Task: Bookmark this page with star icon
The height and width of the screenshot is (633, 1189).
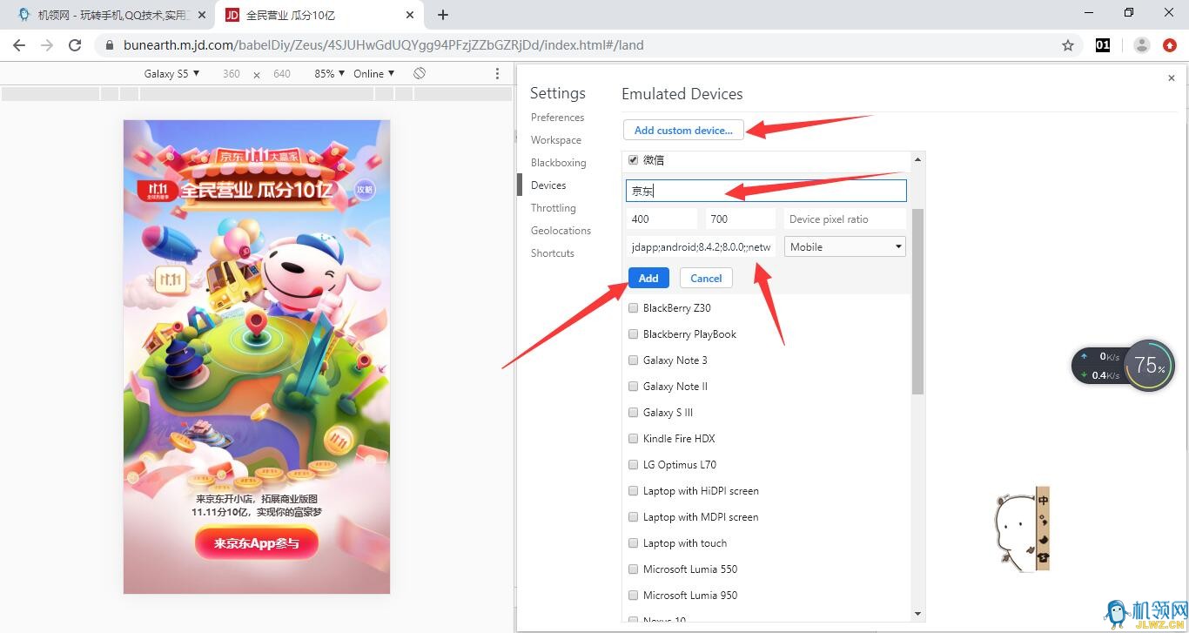Action: point(1068,45)
